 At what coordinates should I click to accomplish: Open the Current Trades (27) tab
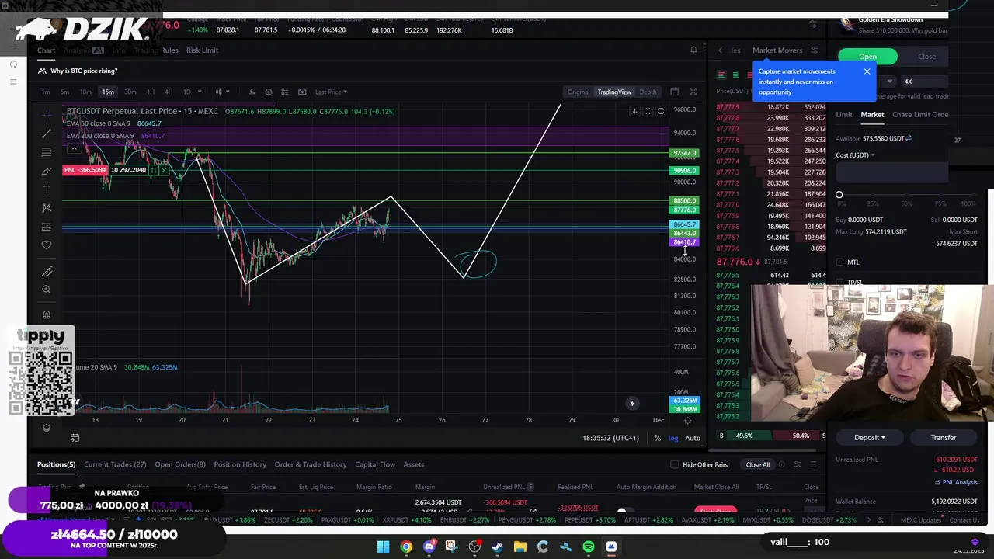click(115, 464)
